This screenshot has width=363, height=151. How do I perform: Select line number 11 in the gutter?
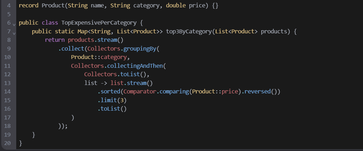[x=7, y=66]
